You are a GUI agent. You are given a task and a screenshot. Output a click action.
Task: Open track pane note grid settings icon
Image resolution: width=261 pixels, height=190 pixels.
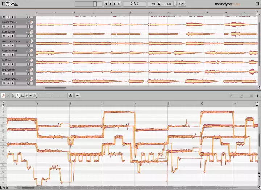click(257, 13)
